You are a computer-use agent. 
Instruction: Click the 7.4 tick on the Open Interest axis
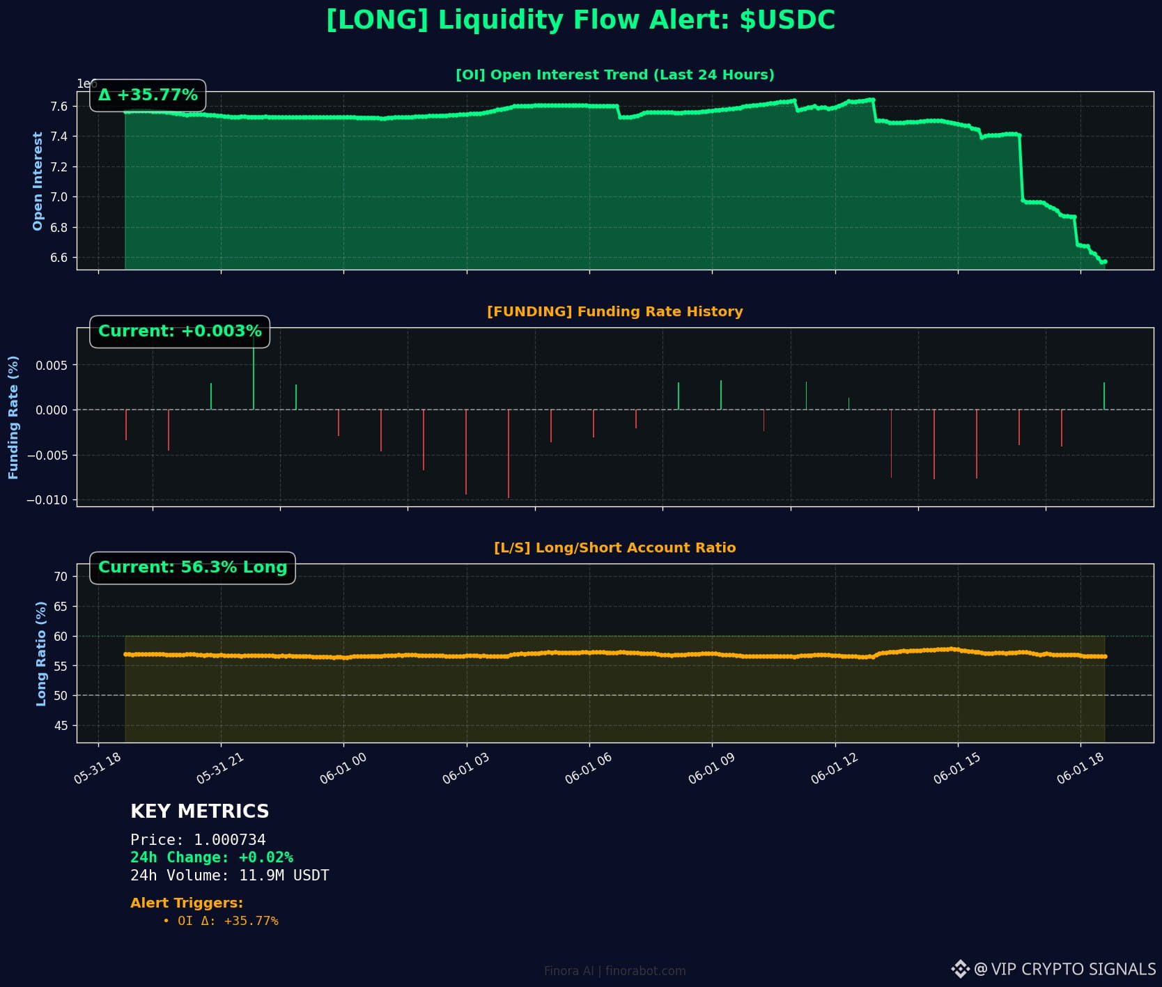point(59,137)
